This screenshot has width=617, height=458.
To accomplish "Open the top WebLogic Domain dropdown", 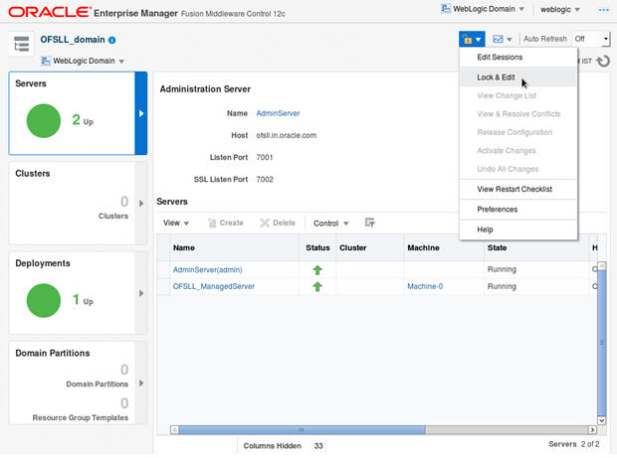I will (x=483, y=9).
